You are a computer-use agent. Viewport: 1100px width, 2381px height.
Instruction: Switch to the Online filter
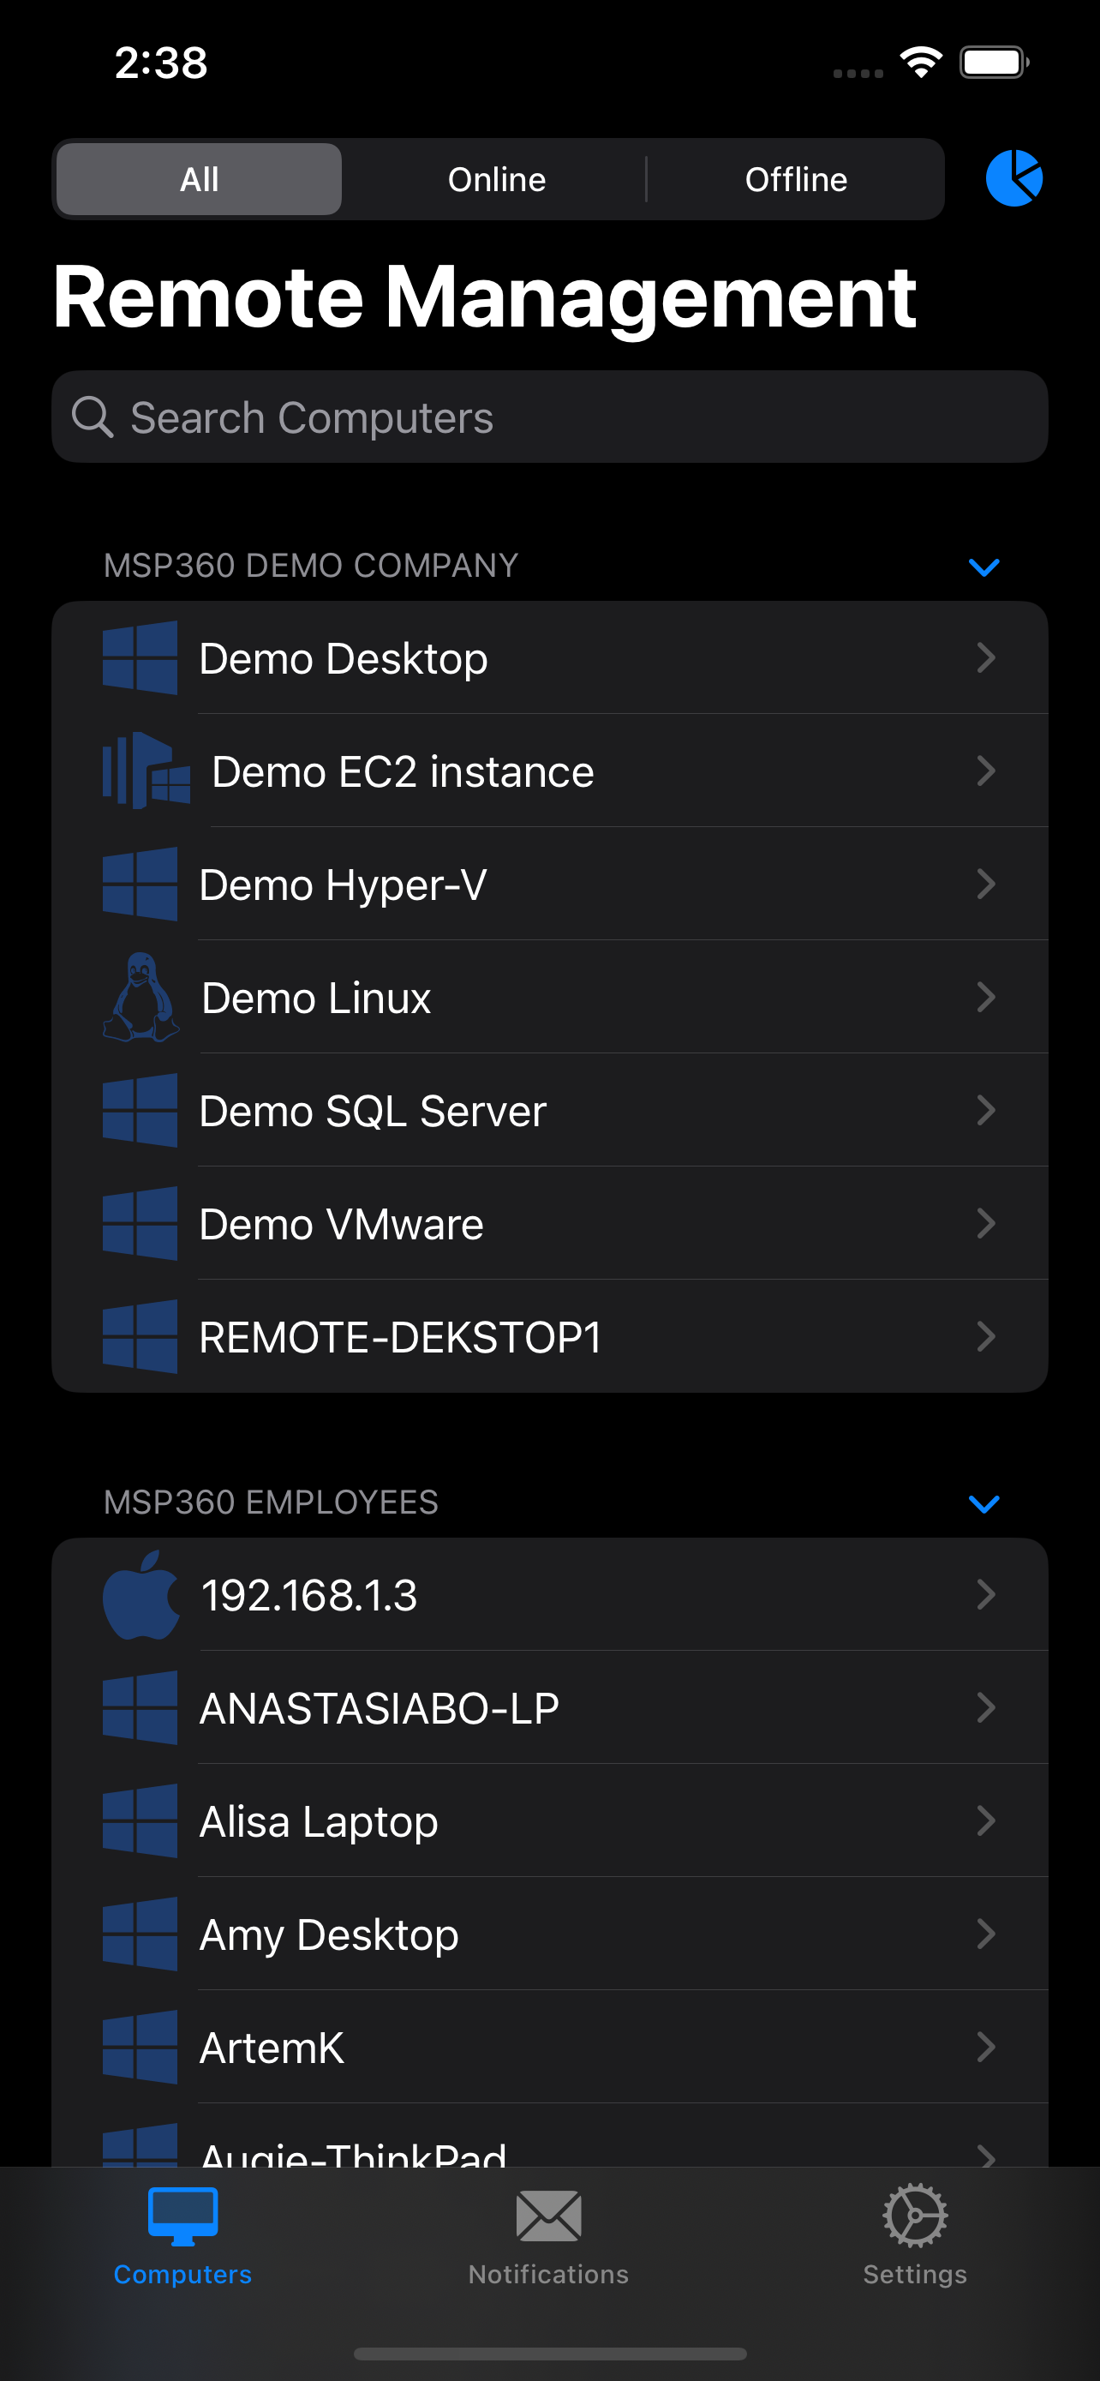click(497, 179)
